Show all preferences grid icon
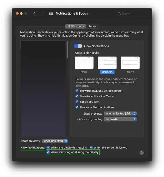The height and width of the screenshot is (177, 164). 51,13
